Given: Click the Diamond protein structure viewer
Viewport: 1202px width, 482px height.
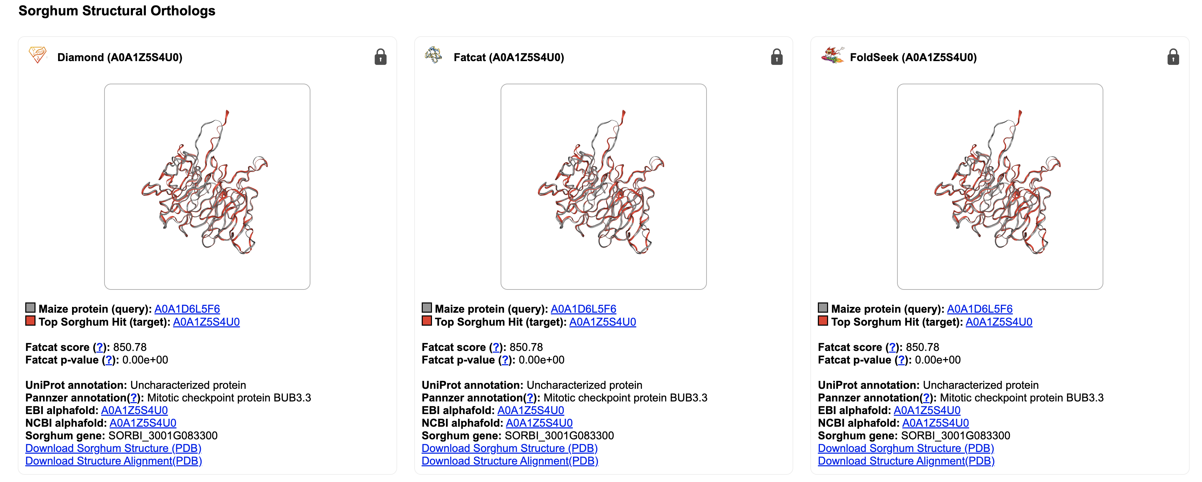Looking at the screenshot, I should pos(207,187).
